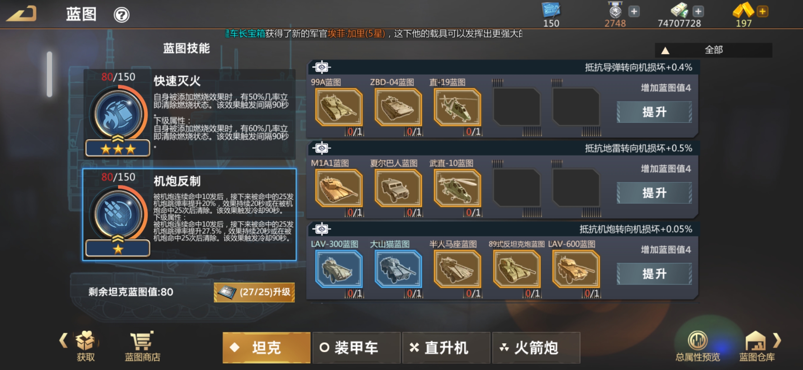Expand the 全部 filter dropdown
803x370 pixels.
coord(713,50)
